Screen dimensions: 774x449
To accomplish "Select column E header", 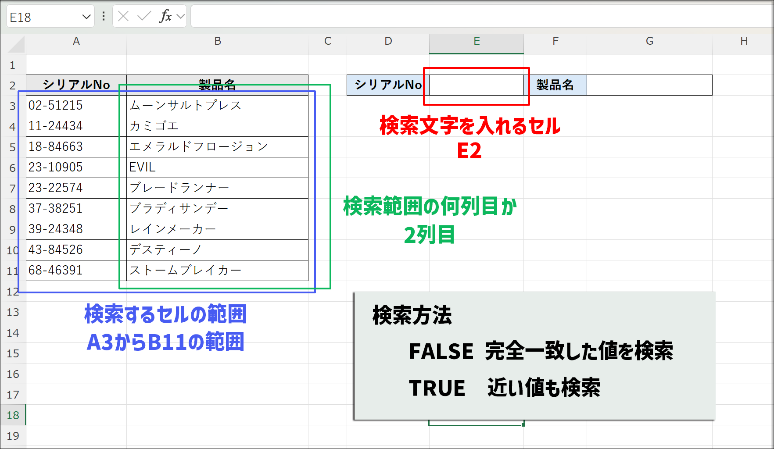I will (x=476, y=41).
